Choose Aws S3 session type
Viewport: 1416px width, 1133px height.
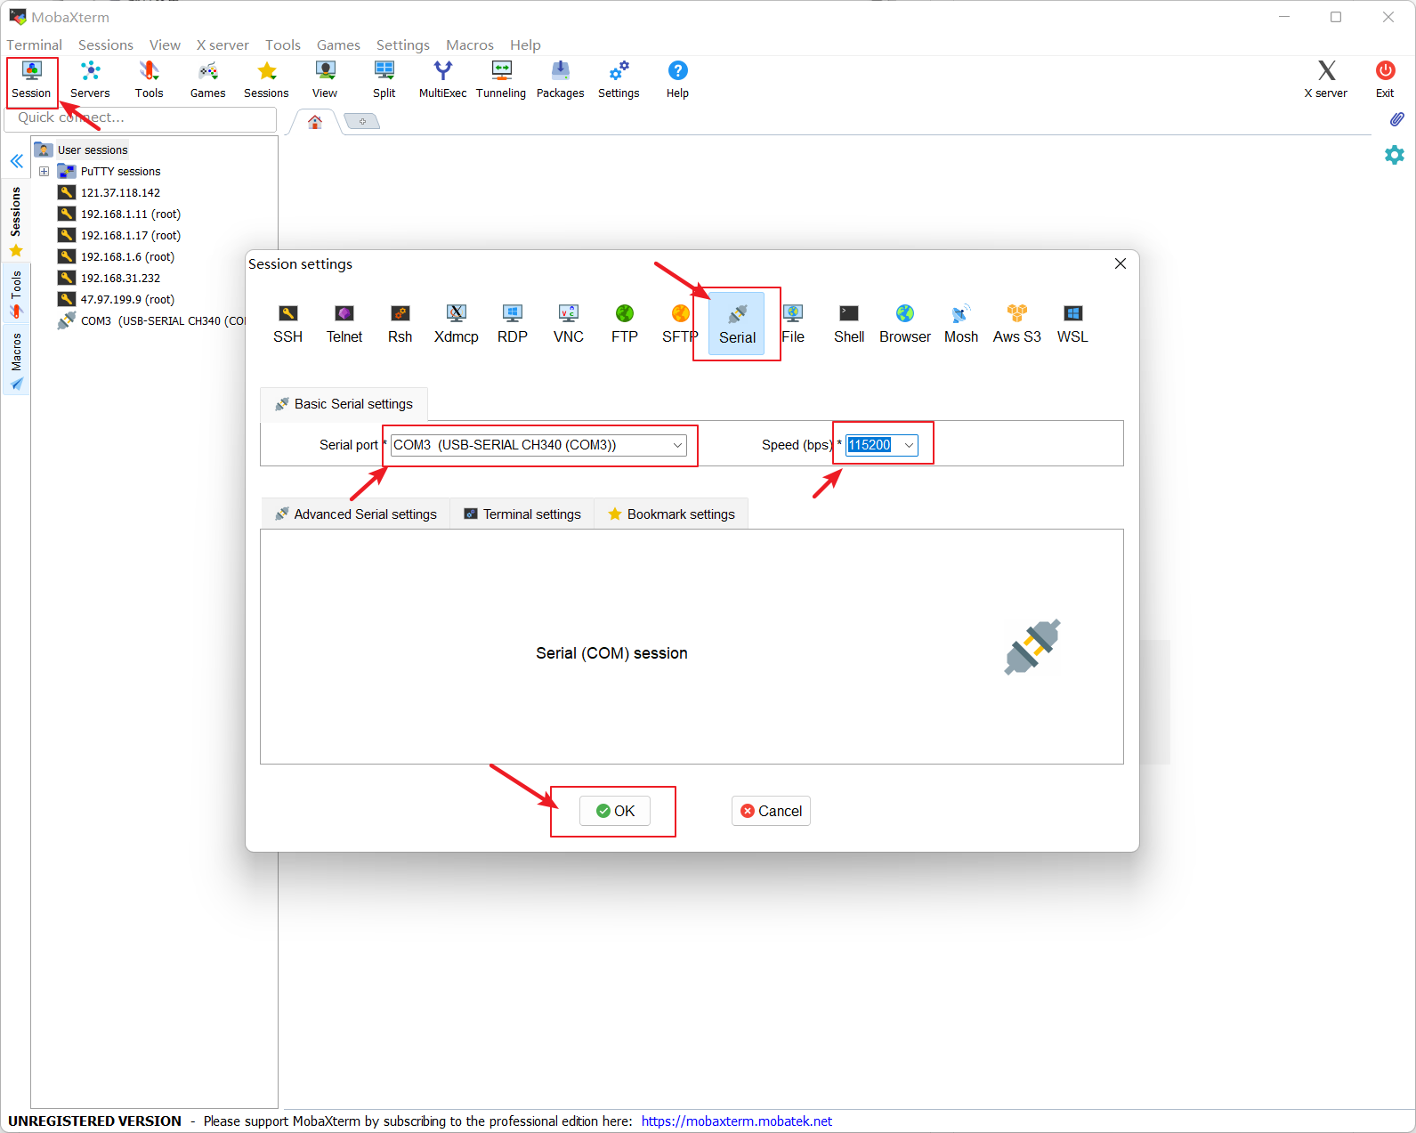point(1017,324)
